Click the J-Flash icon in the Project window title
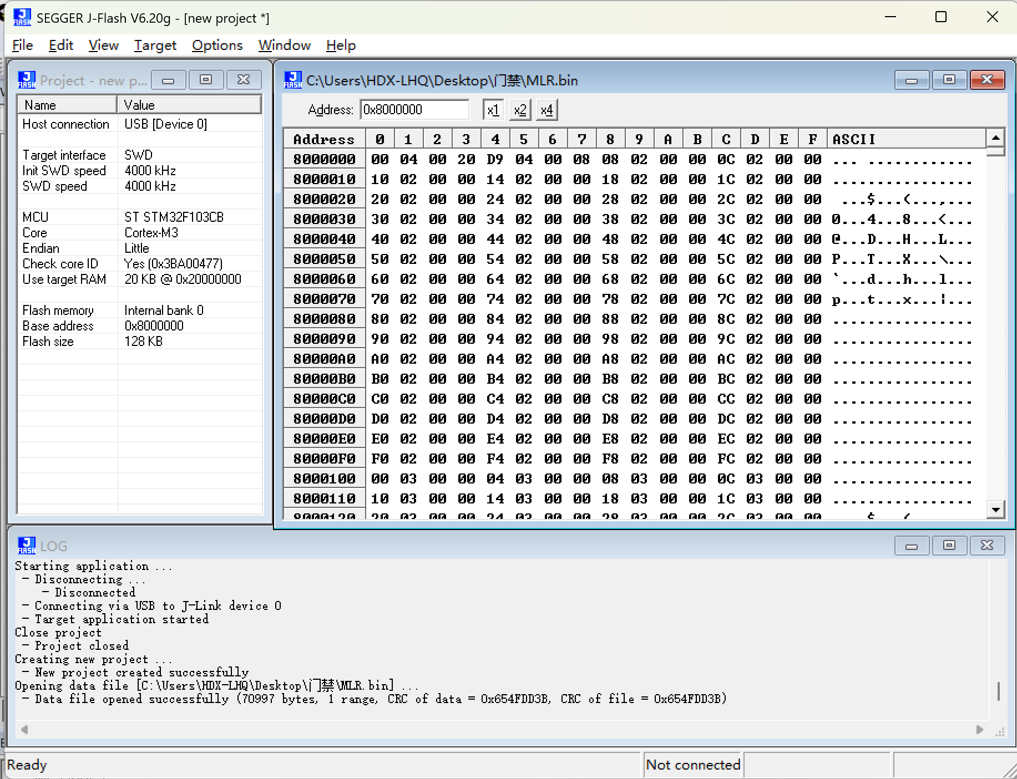This screenshot has width=1017, height=779. click(x=26, y=80)
